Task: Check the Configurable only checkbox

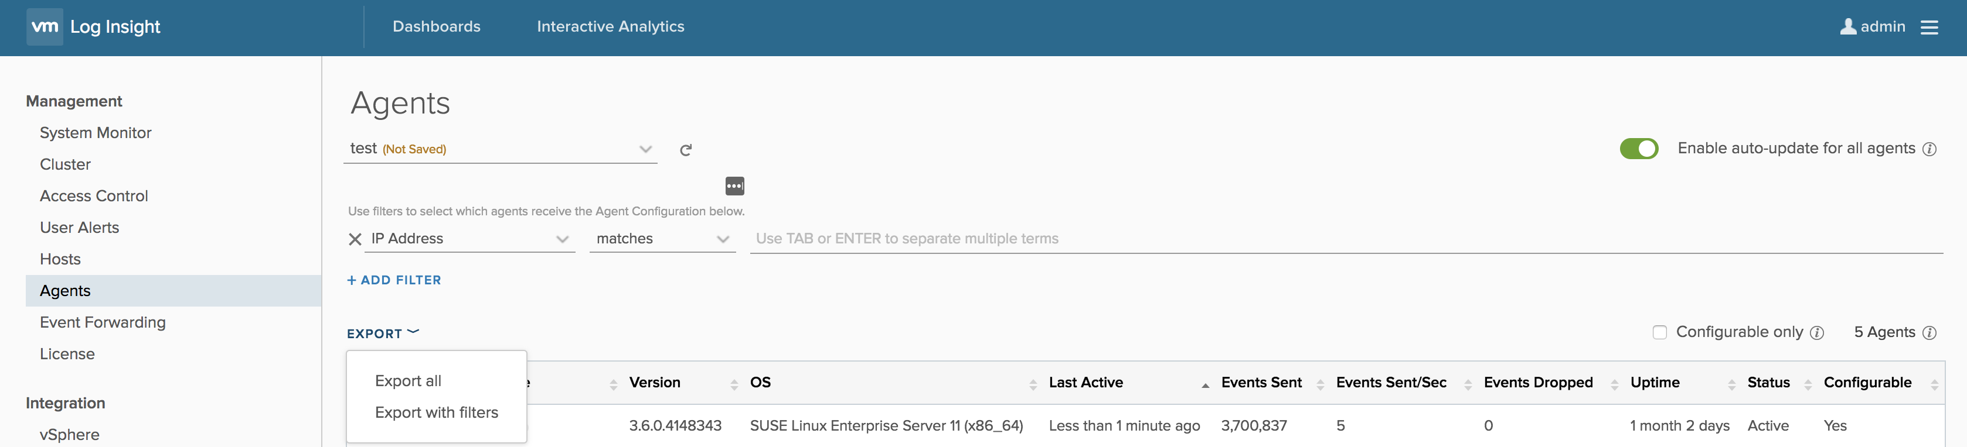Action: pyautogui.click(x=1659, y=332)
